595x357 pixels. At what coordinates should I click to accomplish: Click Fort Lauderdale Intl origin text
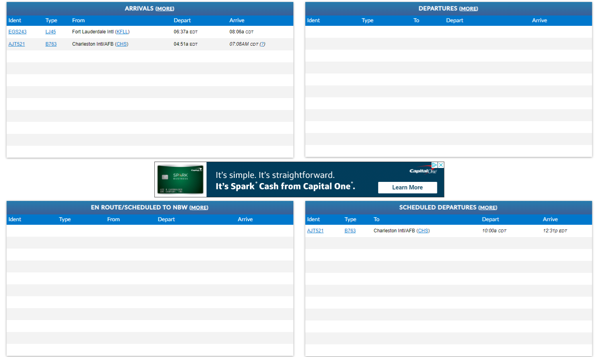tap(93, 32)
